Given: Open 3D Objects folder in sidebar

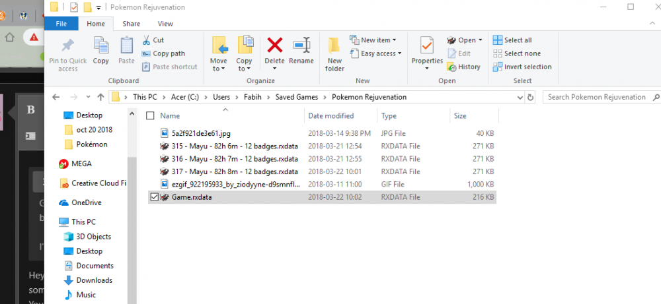Looking at the screenshot, I should tap(87, 237).
